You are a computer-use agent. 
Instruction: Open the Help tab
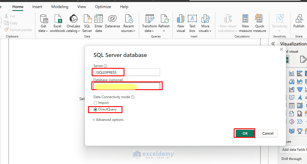[x=124, y=7]
